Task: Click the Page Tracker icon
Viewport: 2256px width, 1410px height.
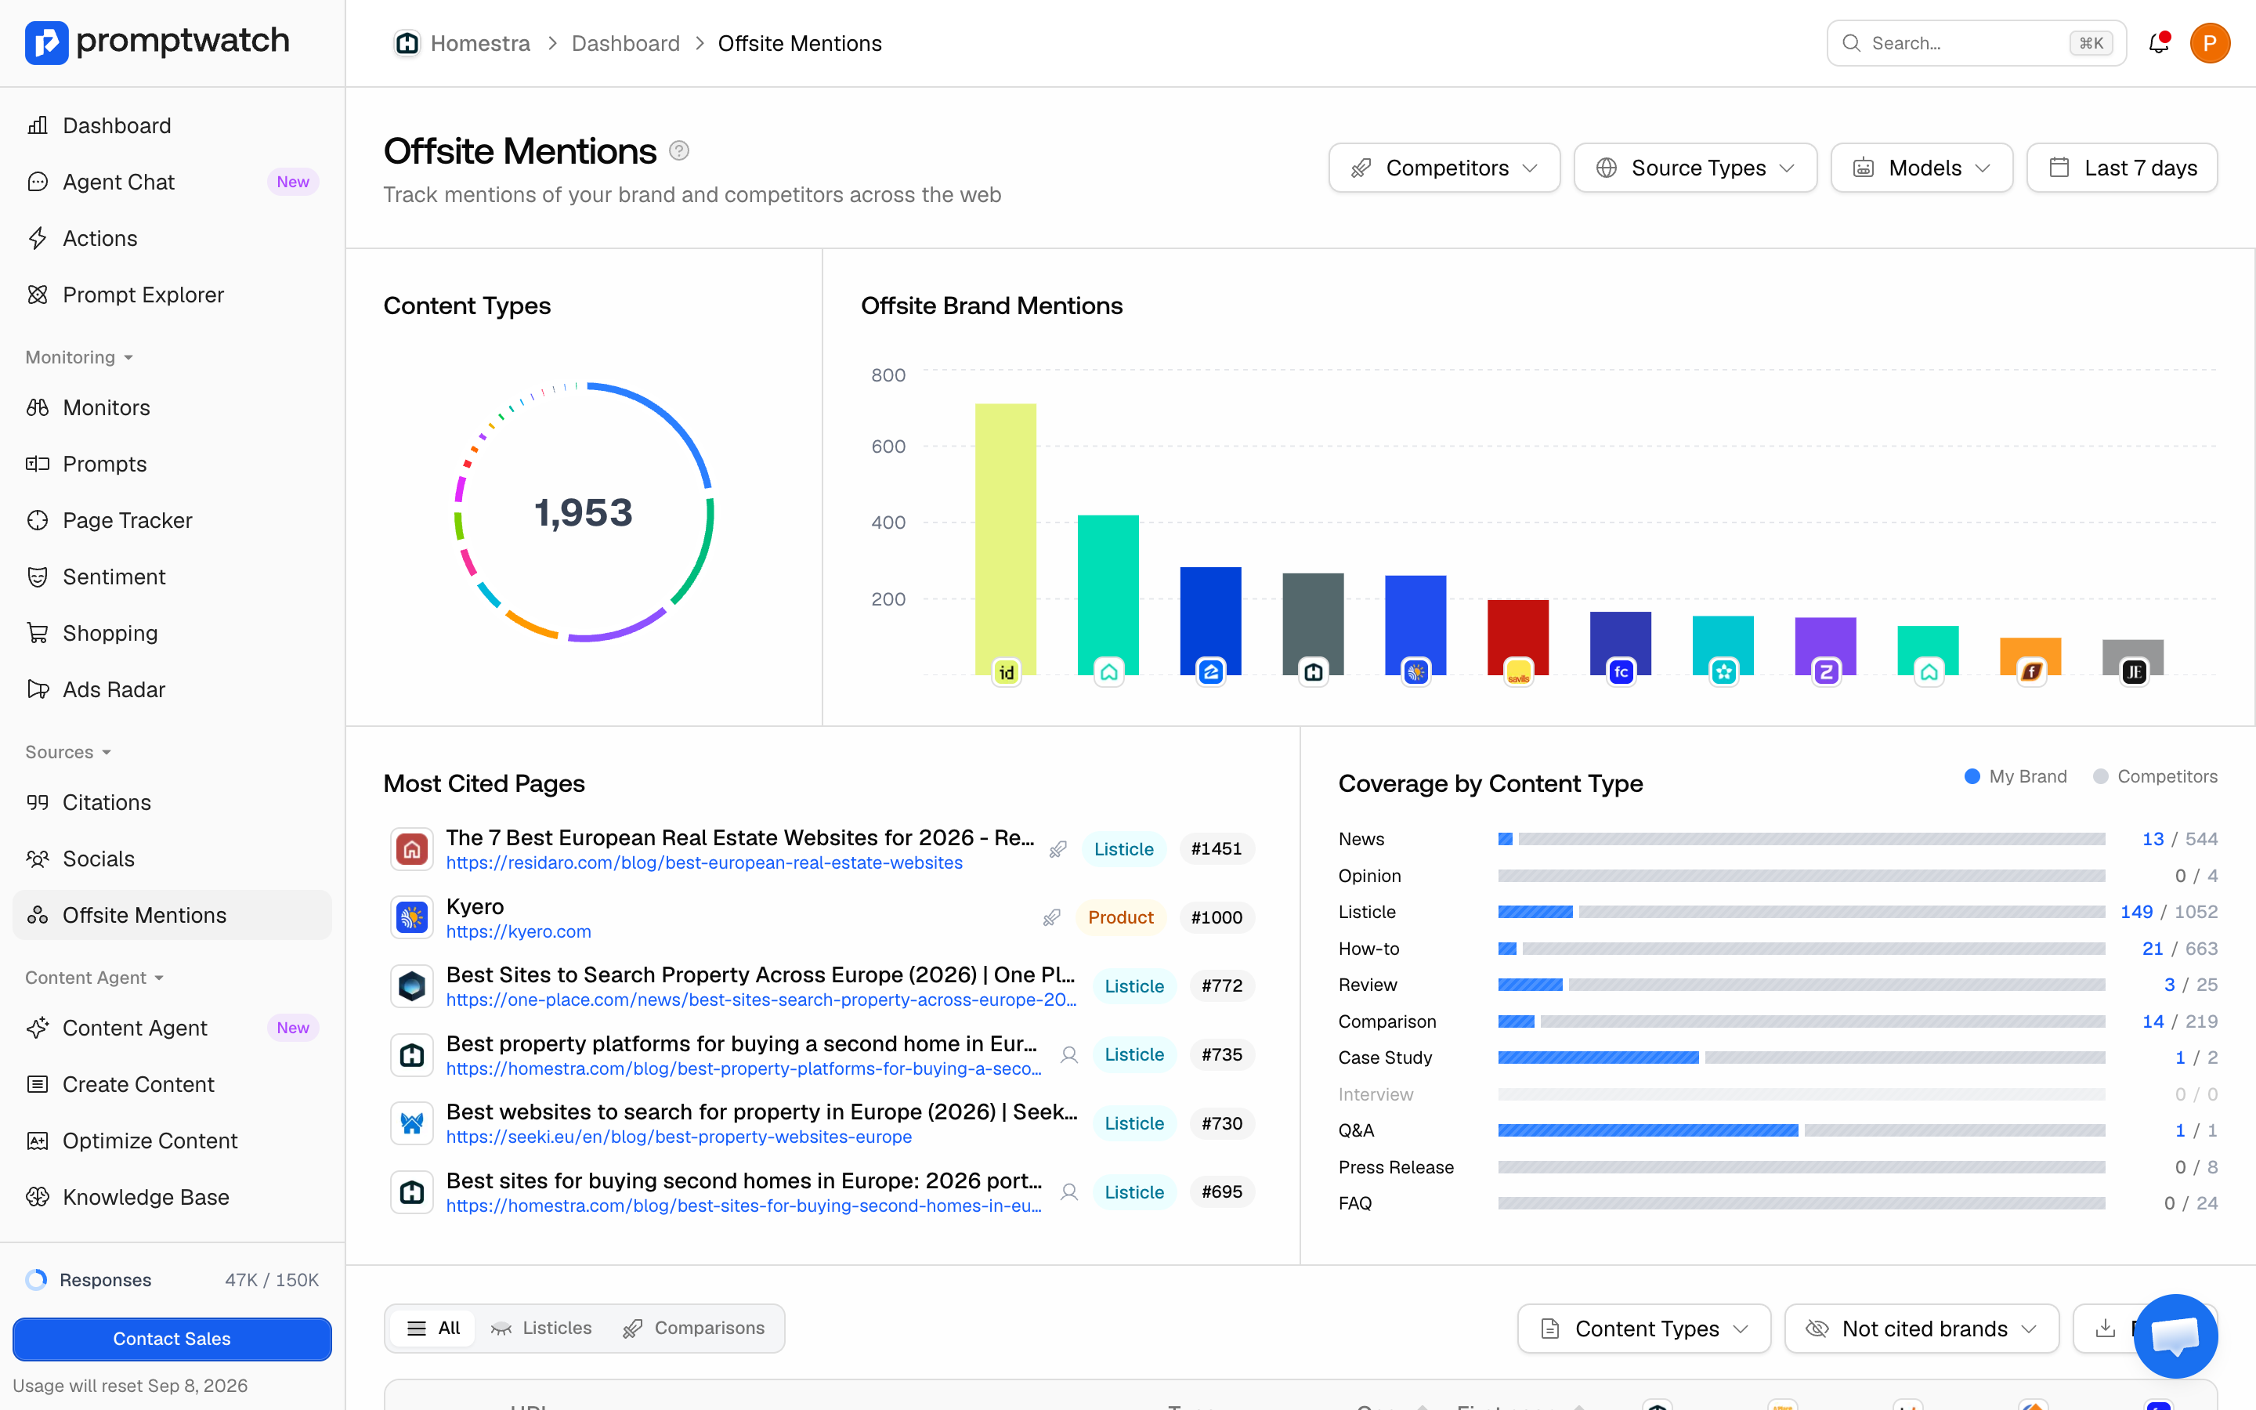Action: pyautogui.click(x=38, y=520)
